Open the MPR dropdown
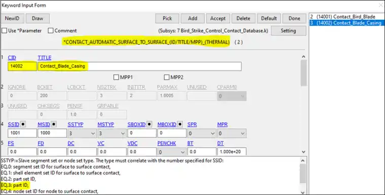 [x=232, y=133]
